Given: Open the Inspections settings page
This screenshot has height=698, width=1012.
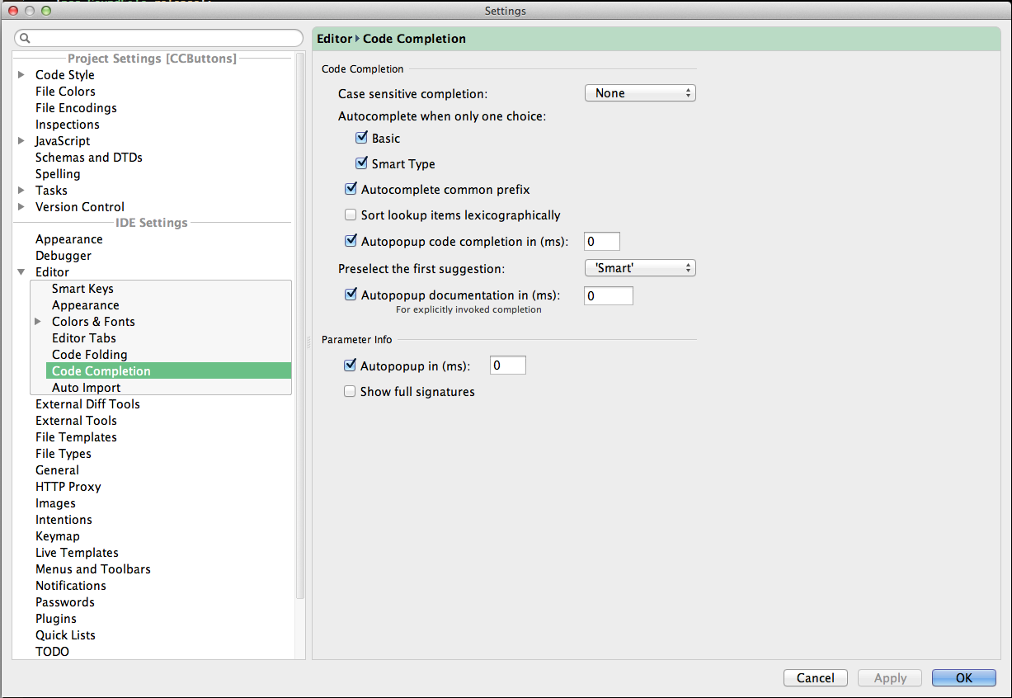Looking at the screenshot, I should (x=68, y=124).
